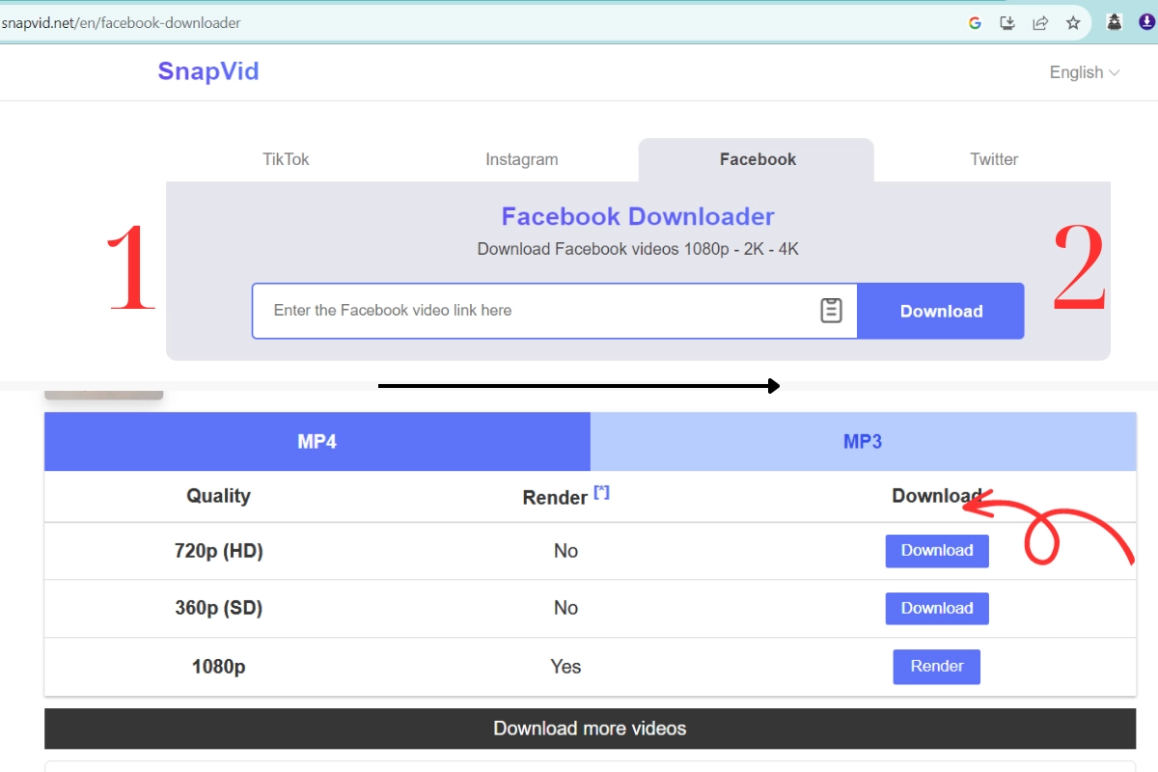The image size is (1158, 772).
Task: Click the incognito spy extension icon
Action: pos(1114,21)
